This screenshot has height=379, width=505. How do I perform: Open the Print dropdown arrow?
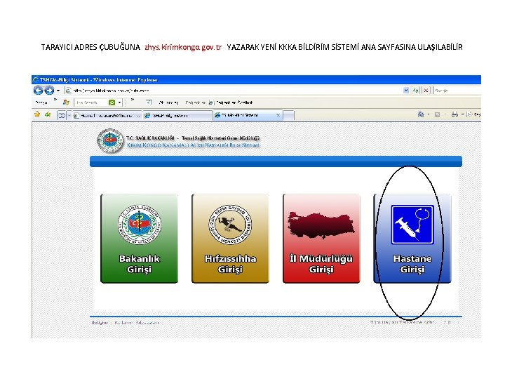click(462, 114)
